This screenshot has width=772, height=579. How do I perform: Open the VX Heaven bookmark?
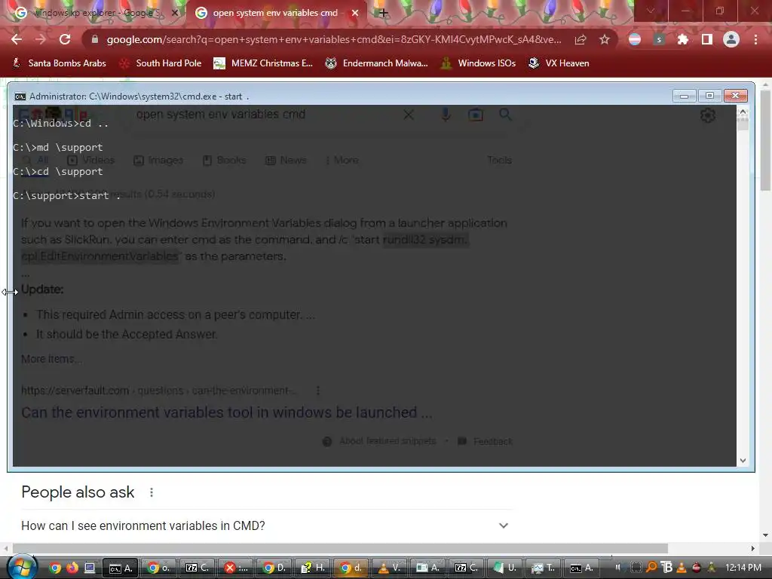point(559,63)
